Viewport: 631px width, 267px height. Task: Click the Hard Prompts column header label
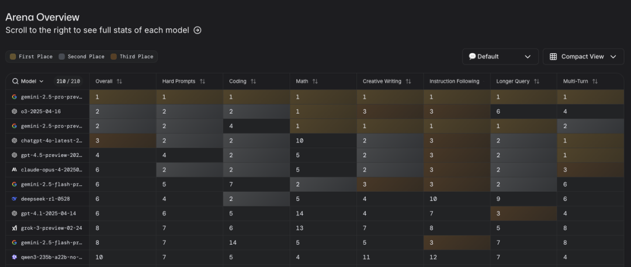[x=179, y=81]
